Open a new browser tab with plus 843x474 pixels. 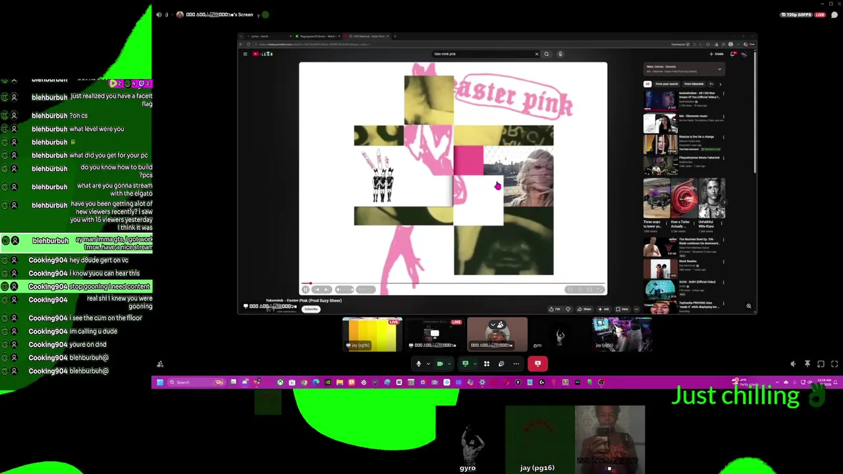395,36
